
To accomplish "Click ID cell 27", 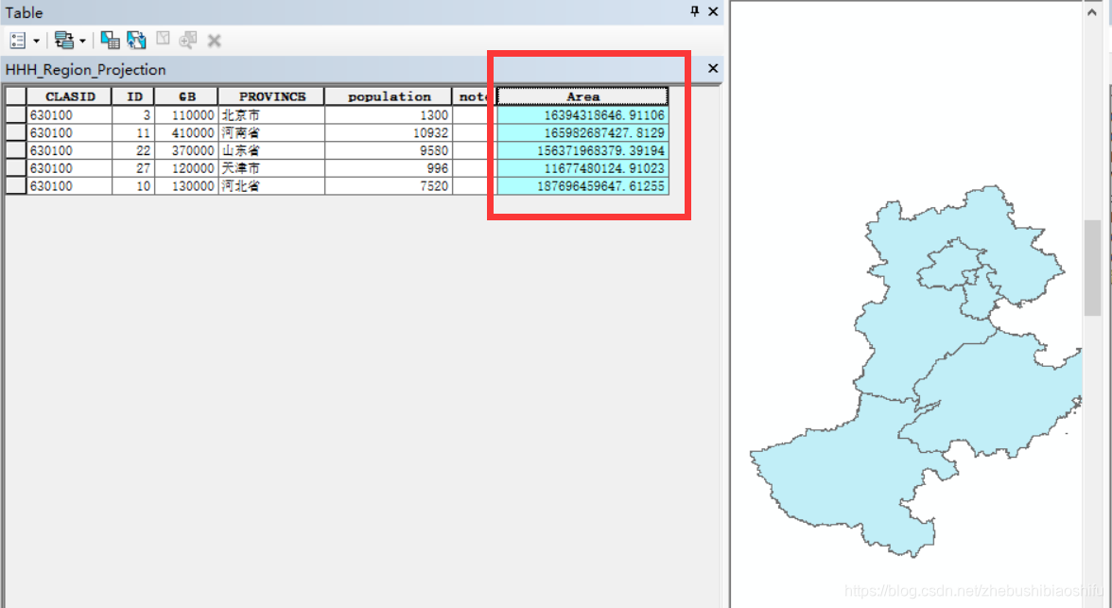I will [133, 168].
